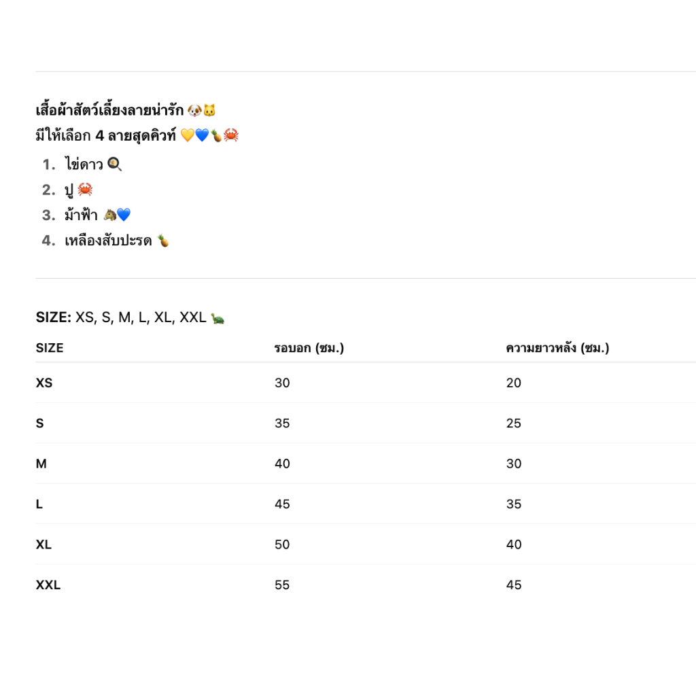Click chest value 40 in M row
696x696 pixels.
pyautogui.click(x=282, y=464)
